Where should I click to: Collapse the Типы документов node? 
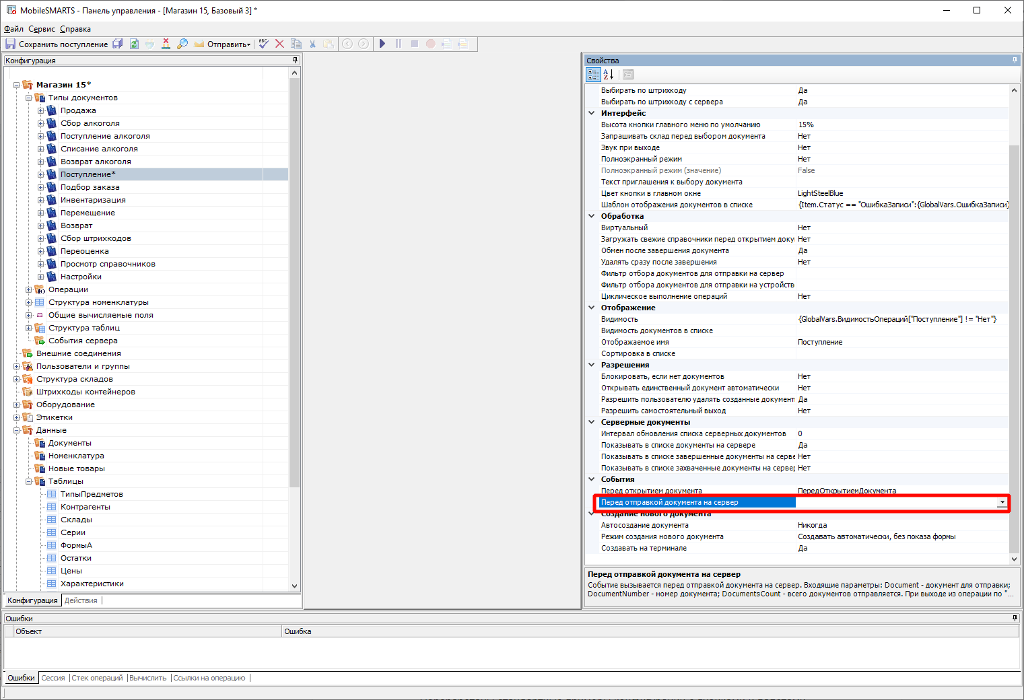[x=29, y=98]
